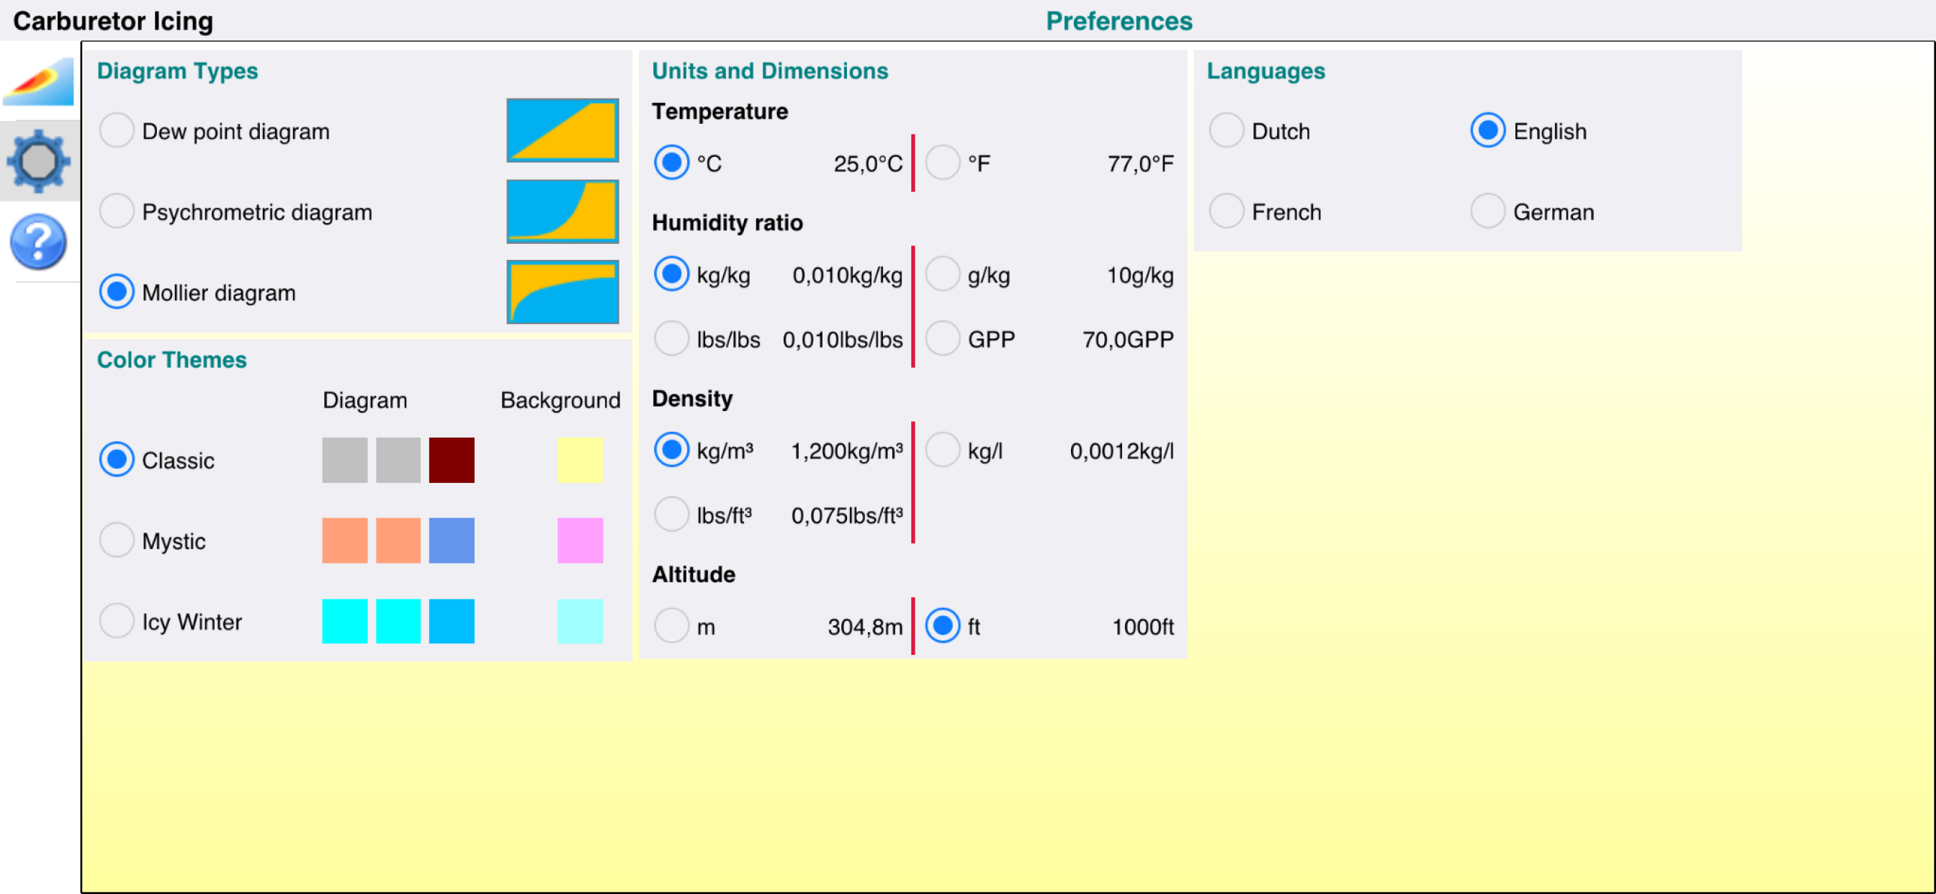Select Dew point diagram radio button
This screenshot has height=894, width=1936.
pos(117,131)
